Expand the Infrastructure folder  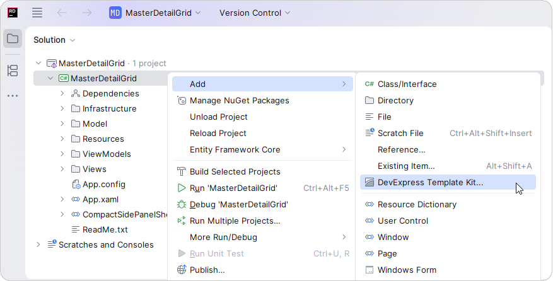[62, 108]
